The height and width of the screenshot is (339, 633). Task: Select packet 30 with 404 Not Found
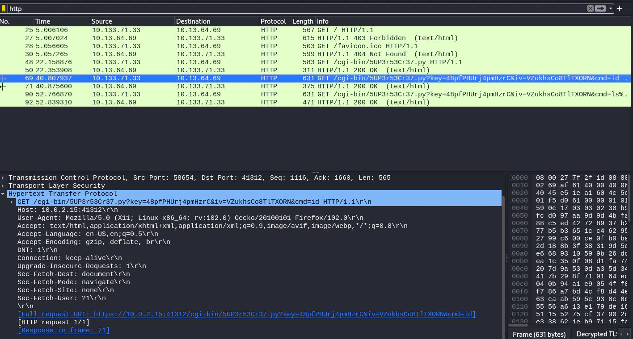pos(315,54)
